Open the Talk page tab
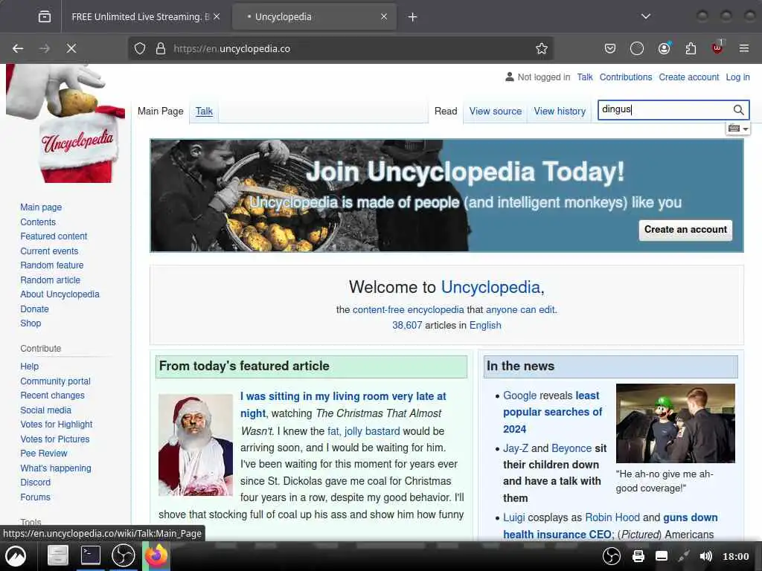This screenshot has width=762, height=571. (204, 112)
